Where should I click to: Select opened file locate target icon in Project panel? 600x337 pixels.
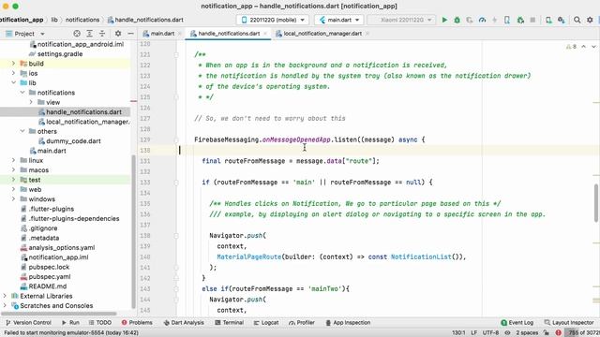77,34
